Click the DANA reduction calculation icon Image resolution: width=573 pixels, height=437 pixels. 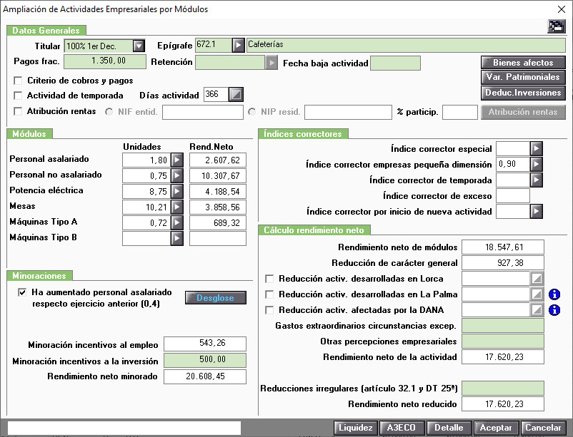point(537,310)
